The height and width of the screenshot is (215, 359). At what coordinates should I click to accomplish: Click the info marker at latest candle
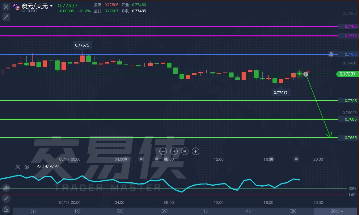[x=306, y=74]
